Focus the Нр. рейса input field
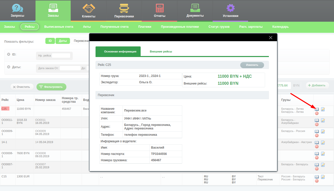The image size is (334, 191). pos(61,56)
